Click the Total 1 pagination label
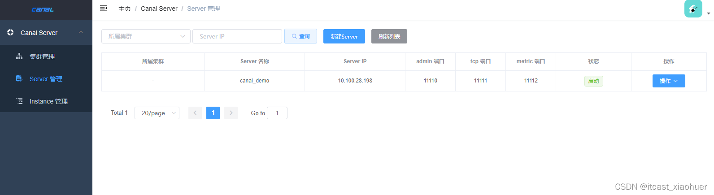The height and width of the screenshot is (195, 714). click(x=119, y=113)
